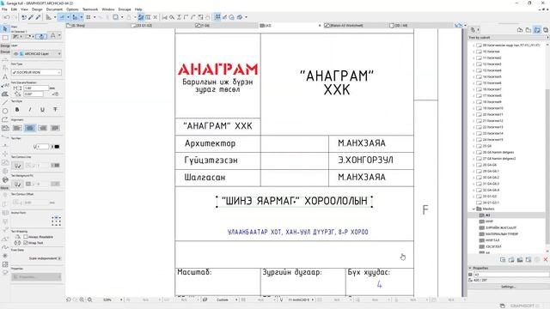The image size is (550, 309).
Task: Click the black text pen color swatch
Action: 57,147
